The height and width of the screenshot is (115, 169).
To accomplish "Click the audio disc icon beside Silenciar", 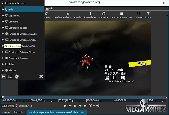I will 7,70.
